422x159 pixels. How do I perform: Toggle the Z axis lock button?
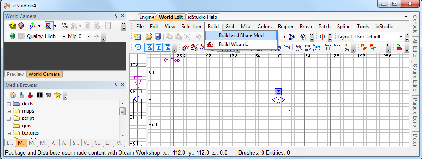point(167,47)
